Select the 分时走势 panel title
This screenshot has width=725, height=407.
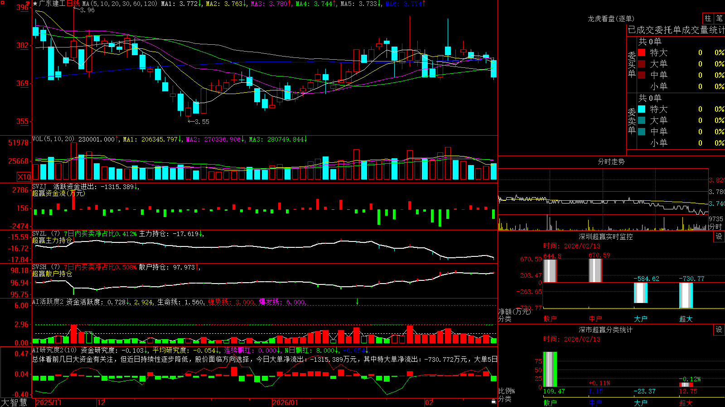(x=611, y=161)
